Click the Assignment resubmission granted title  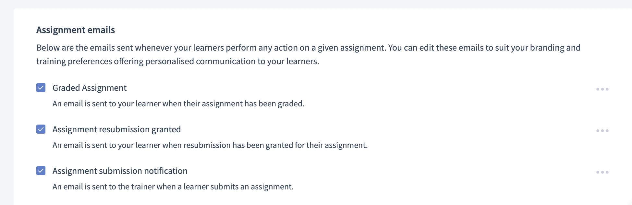(x=116, y=129)
